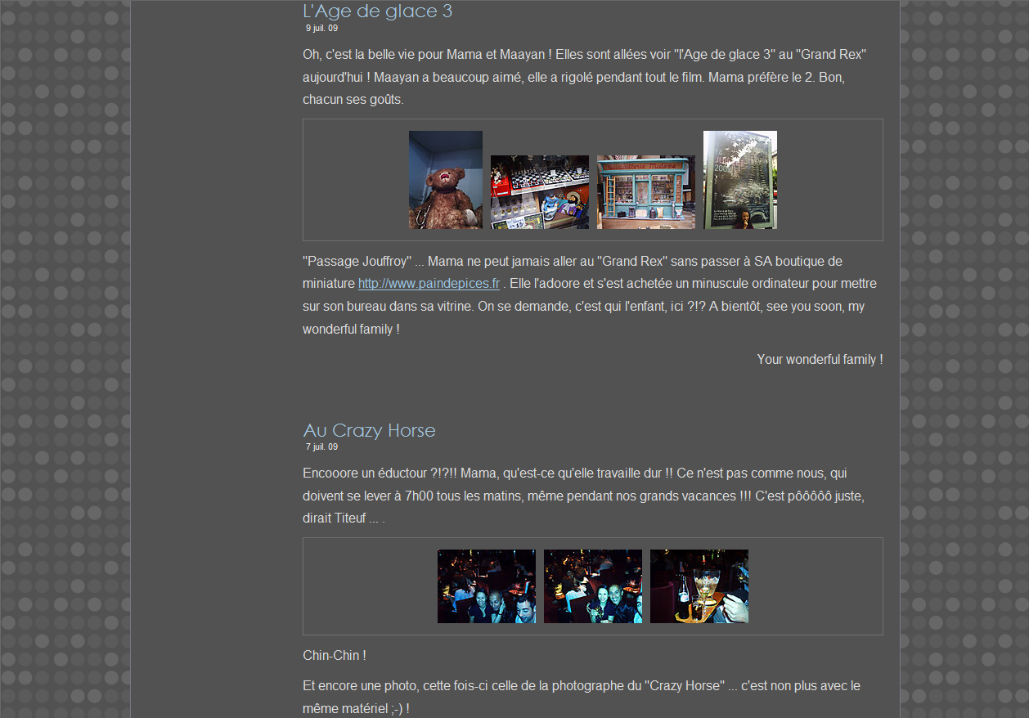View the cocktail glass photo thumbnail
Image resolution: width=1029 pixels, height=718 pixels.
pos(699,586)
